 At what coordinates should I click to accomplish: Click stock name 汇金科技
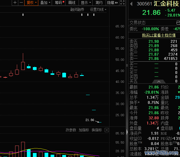pyautogui.click(x=167, y=4)
